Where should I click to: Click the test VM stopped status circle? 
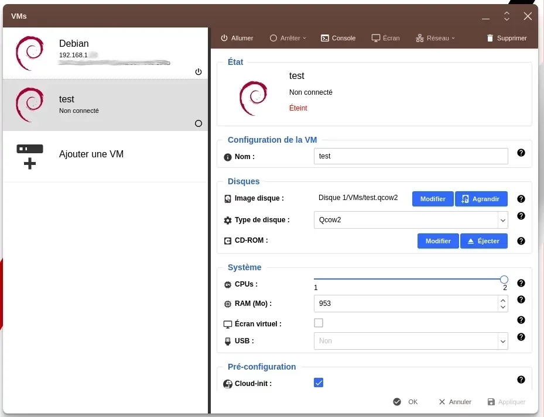[x=199, y=123]
